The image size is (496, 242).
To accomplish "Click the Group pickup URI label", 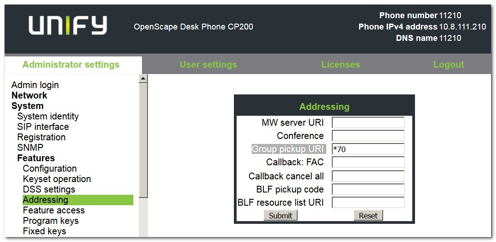I will click(288, 149).
